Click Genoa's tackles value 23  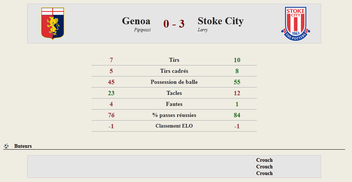click(x=111, y=93)
